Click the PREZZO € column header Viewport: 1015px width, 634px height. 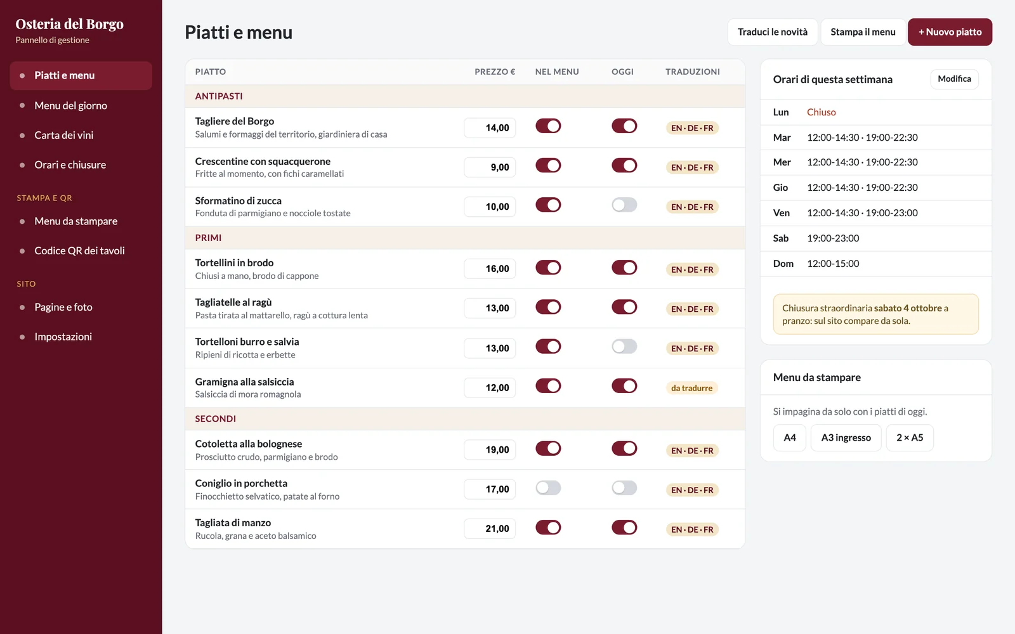tap(495, 72)
